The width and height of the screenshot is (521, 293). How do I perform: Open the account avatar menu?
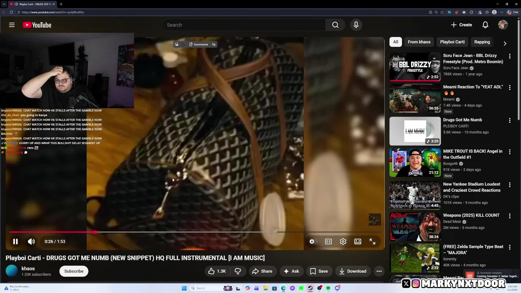[503, 25]
